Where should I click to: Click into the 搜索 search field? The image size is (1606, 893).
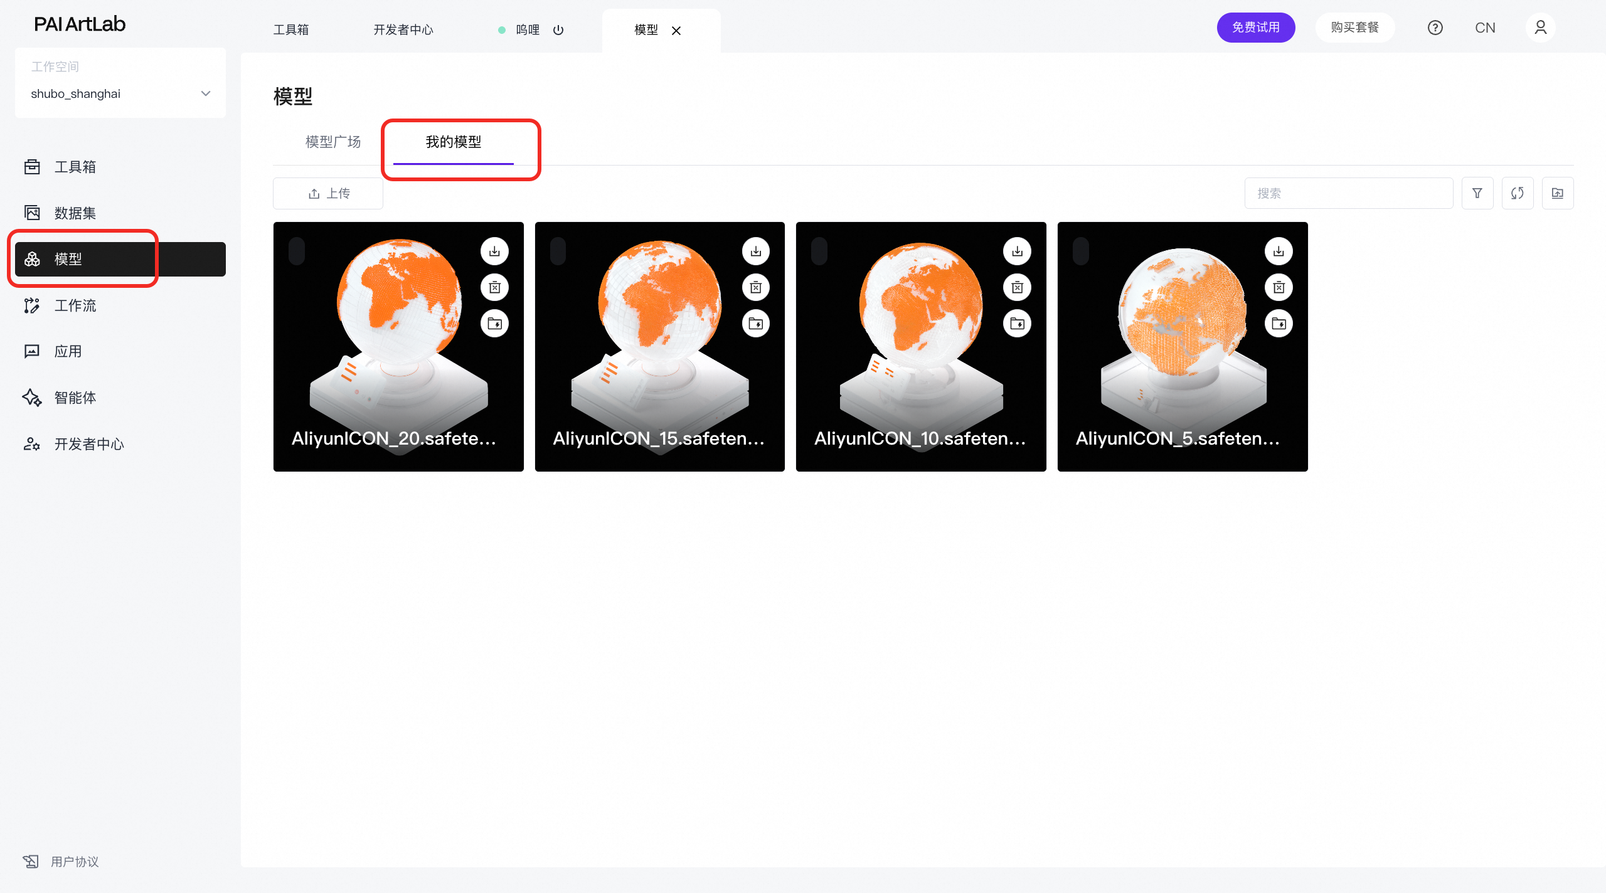click(1349, 193)
